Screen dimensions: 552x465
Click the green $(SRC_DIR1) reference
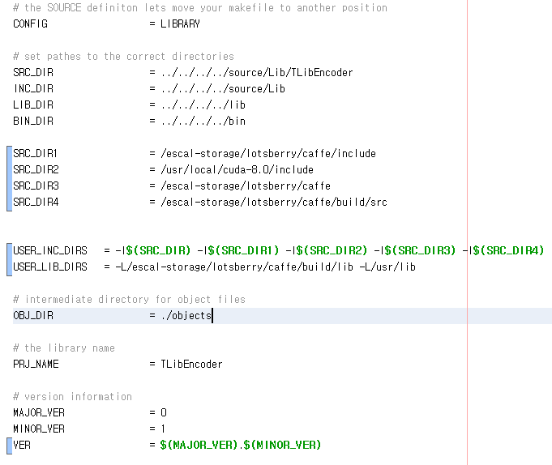click(x=243, y=250)
